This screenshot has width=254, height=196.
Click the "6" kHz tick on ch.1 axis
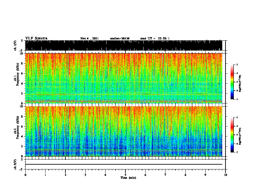click(22, 73)
